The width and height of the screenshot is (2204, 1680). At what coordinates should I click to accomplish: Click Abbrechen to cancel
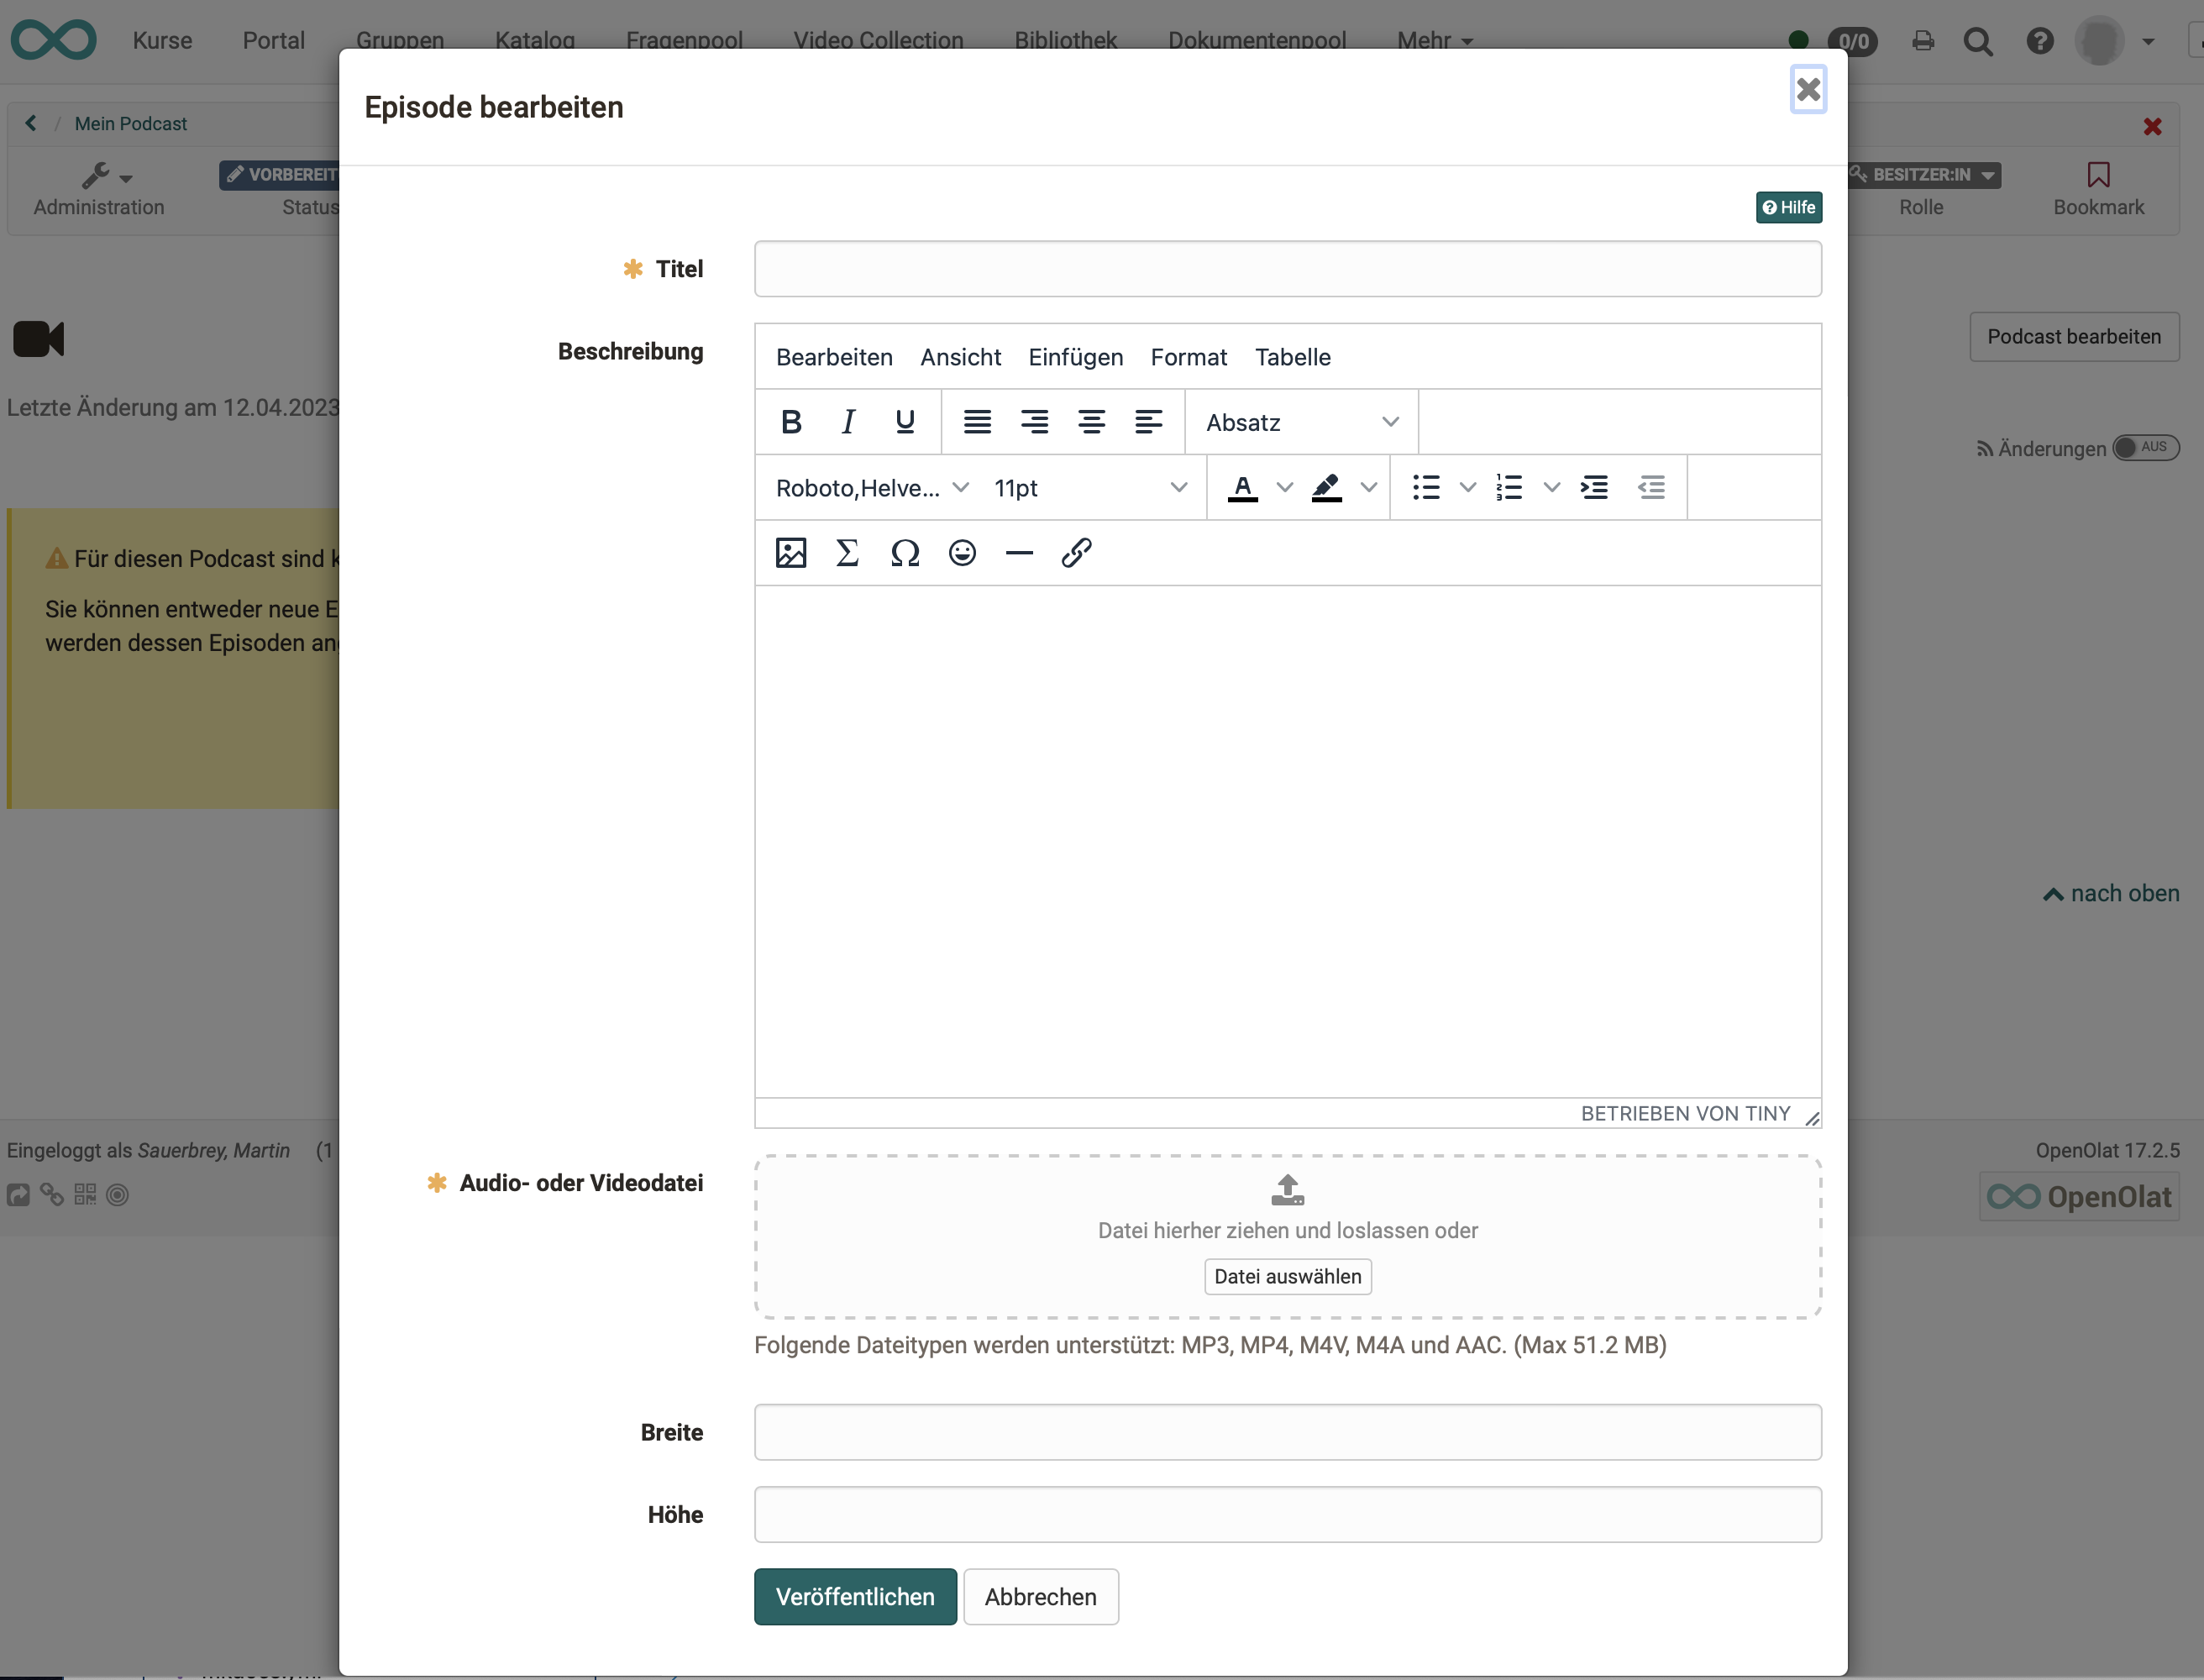click(1040, 1597)
